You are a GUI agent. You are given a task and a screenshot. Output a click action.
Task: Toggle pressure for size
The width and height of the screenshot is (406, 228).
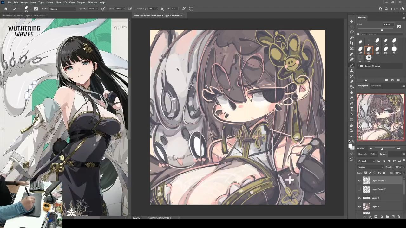click(x=184, y=9)
